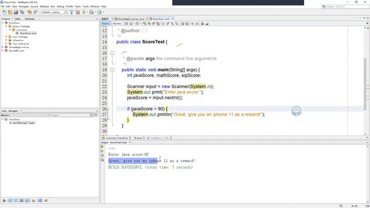
Task: Switch to the Files tab
Action: point(18,18)
